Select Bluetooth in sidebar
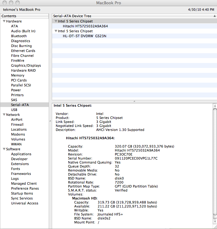This screenshot has width=217, height=229. click(19, 36)
